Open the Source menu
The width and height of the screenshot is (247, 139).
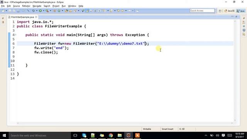(x=16, y=6)
